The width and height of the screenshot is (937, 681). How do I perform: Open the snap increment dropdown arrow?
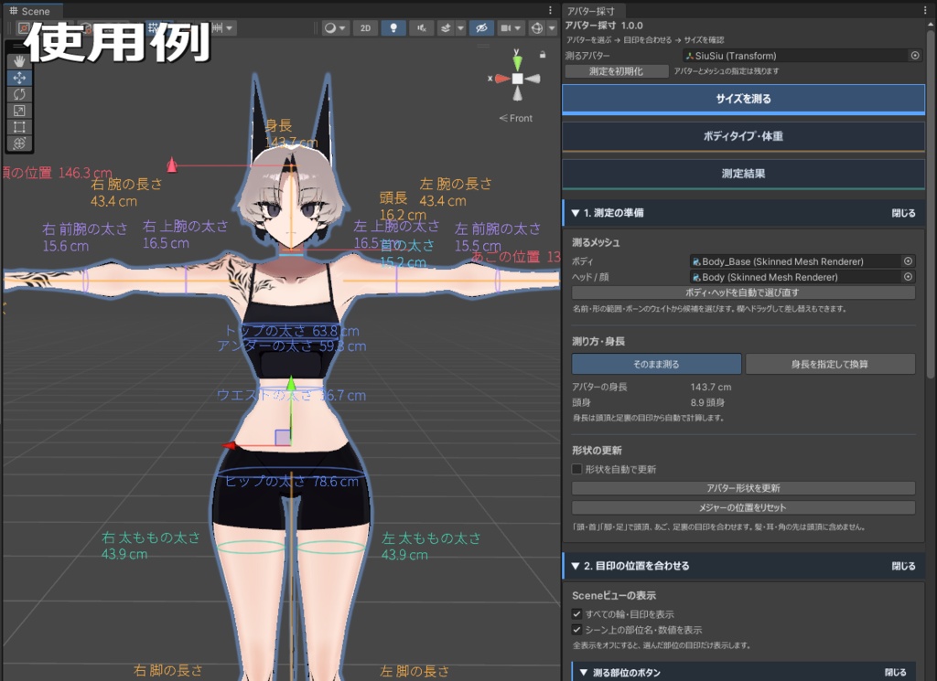(230, 28)
